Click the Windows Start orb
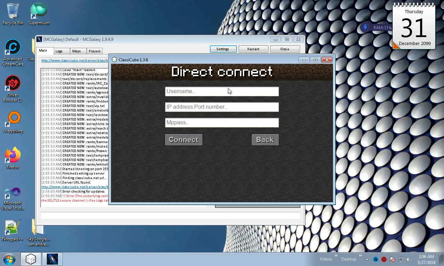Viewport: 444px width, 266px height. coord(9,259)
